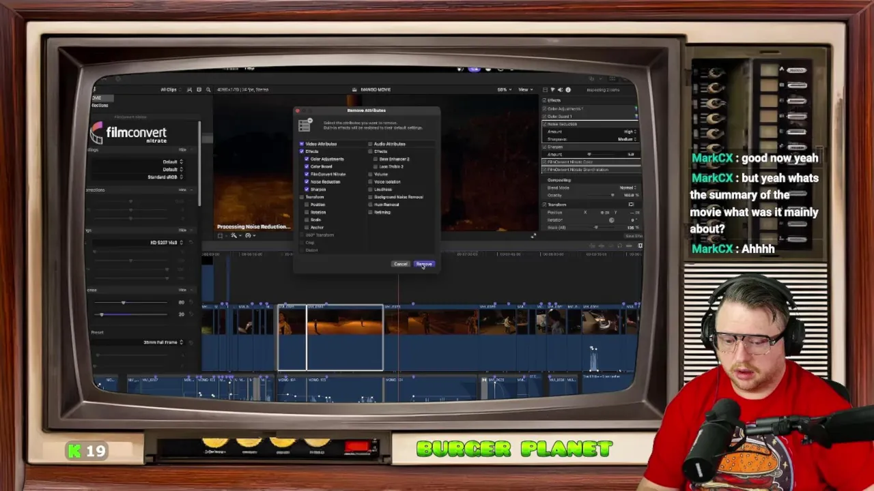Open the Info inspector icon
Image resolution: width=874 pixels, height=491 pixels.
pos(567,89)
